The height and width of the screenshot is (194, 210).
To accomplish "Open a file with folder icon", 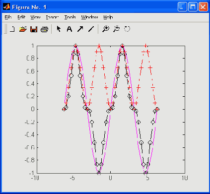I will pyautogui.click(x=23, y=29).
